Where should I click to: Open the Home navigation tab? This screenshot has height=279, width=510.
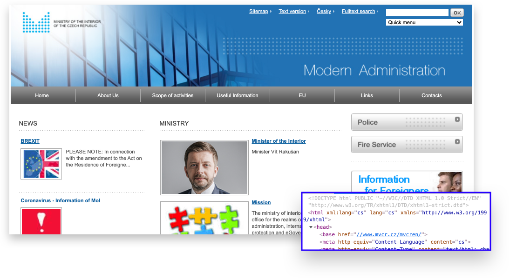[42, 95]
